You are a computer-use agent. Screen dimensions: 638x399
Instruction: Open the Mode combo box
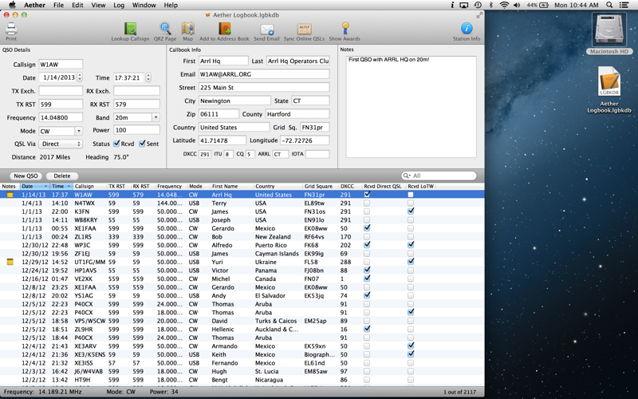tap(78, 131)
